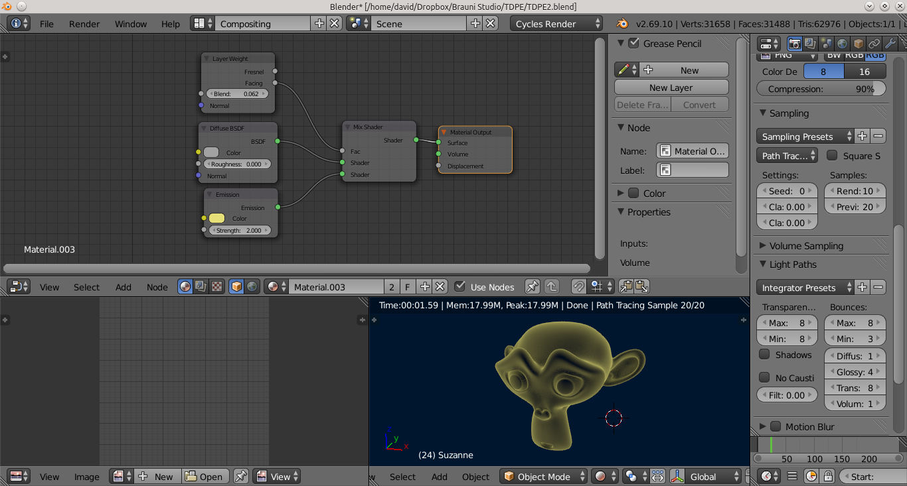This screenshot has width=907, height=486.
Task: Open the Path Tracing integrator dropdown
Action: [787, 155]
